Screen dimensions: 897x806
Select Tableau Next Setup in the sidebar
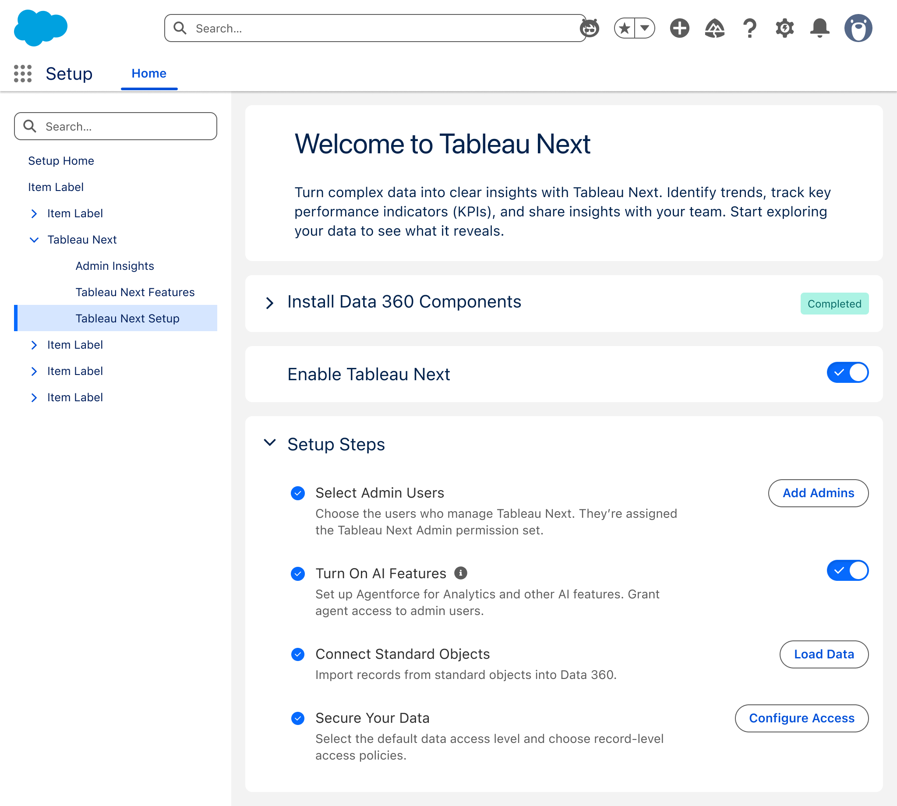tap(116, 318)
